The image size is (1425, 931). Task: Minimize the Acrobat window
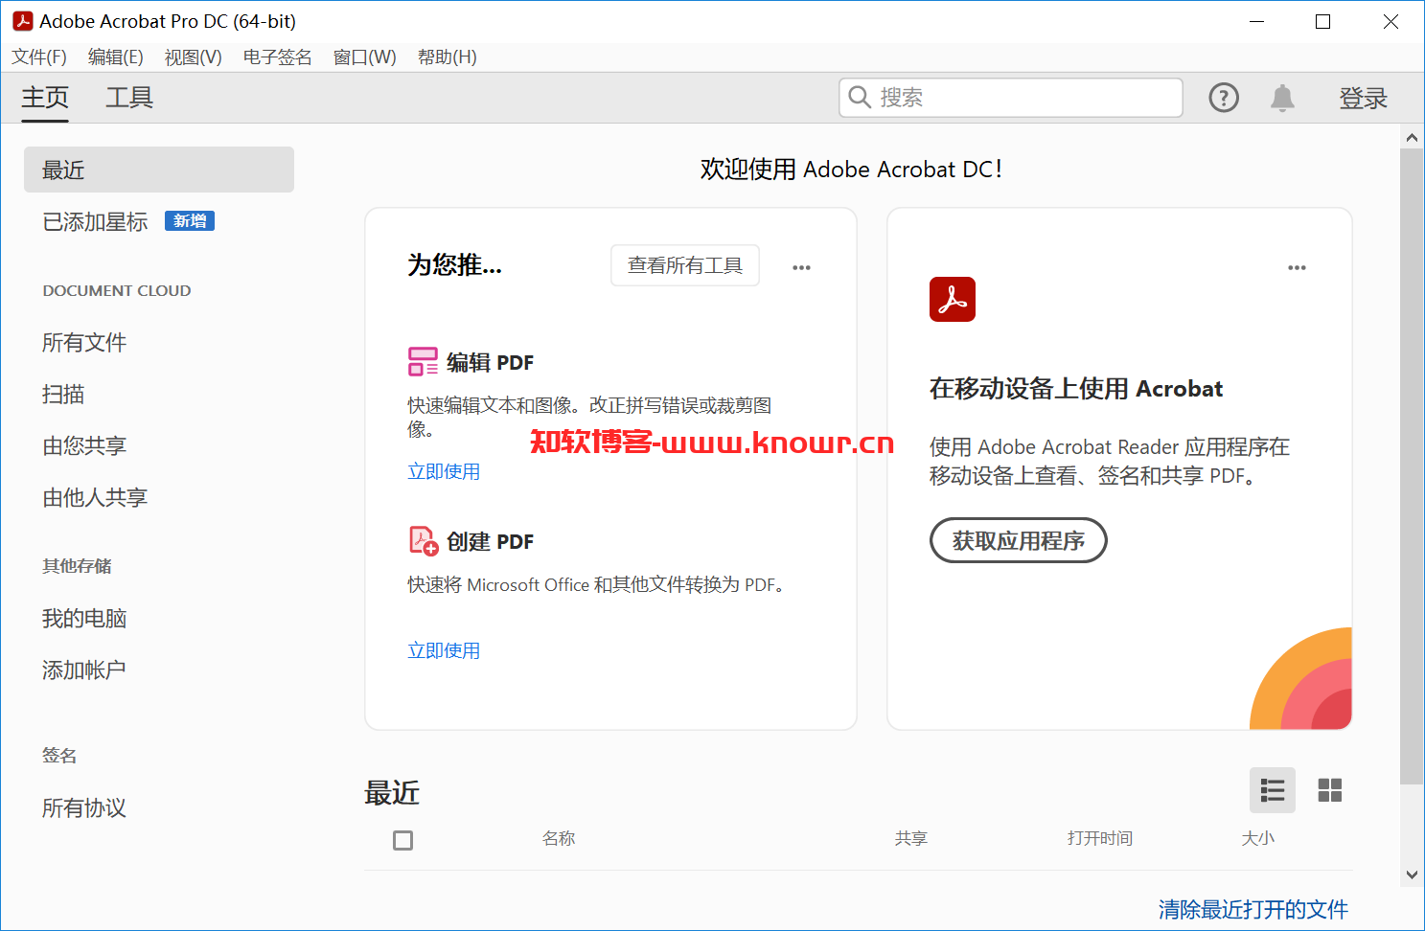(x=1257, y=21)
